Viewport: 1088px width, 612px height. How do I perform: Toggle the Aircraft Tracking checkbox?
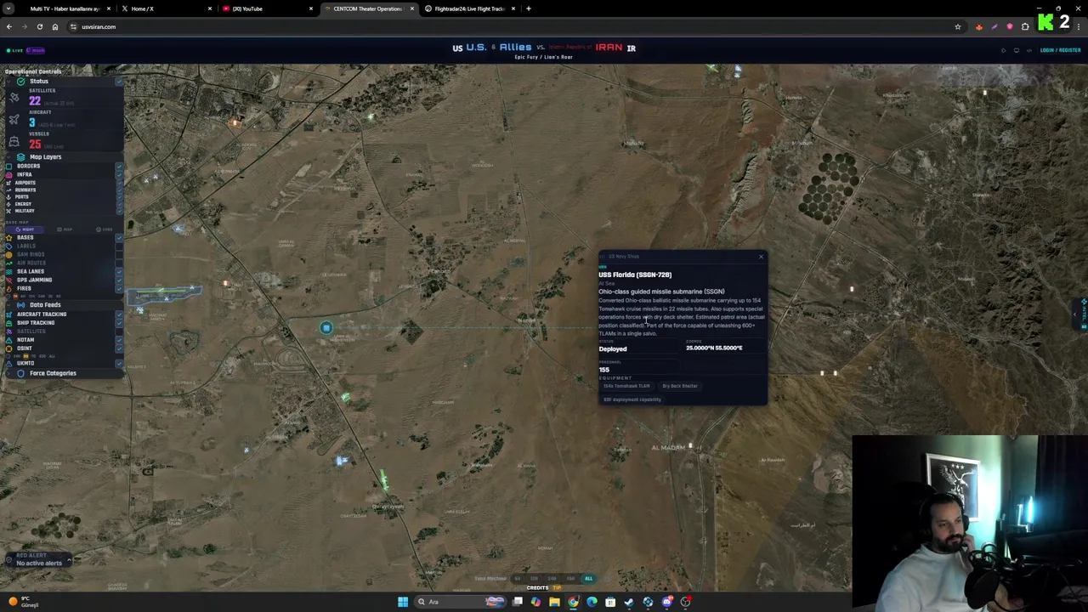(119, 314)
